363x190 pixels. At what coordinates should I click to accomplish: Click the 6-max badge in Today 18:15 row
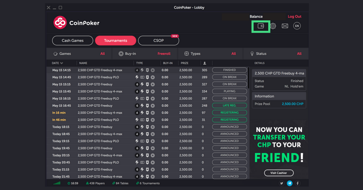point(137,127)
